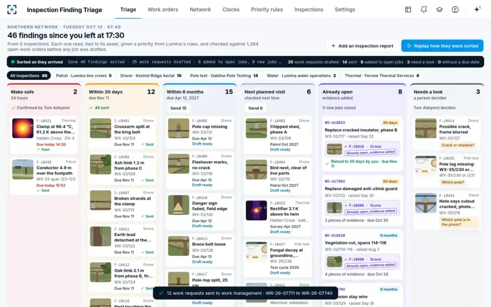Open thermal image thumbnail of finding F-10421
Image resolution: width=491 pixels, height=307 pixels.
[23, 129]
